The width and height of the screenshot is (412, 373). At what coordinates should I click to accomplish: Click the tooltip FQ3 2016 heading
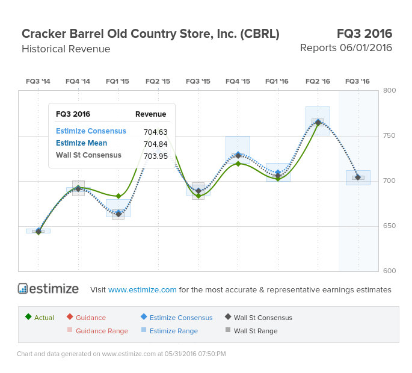pos(73,114)
